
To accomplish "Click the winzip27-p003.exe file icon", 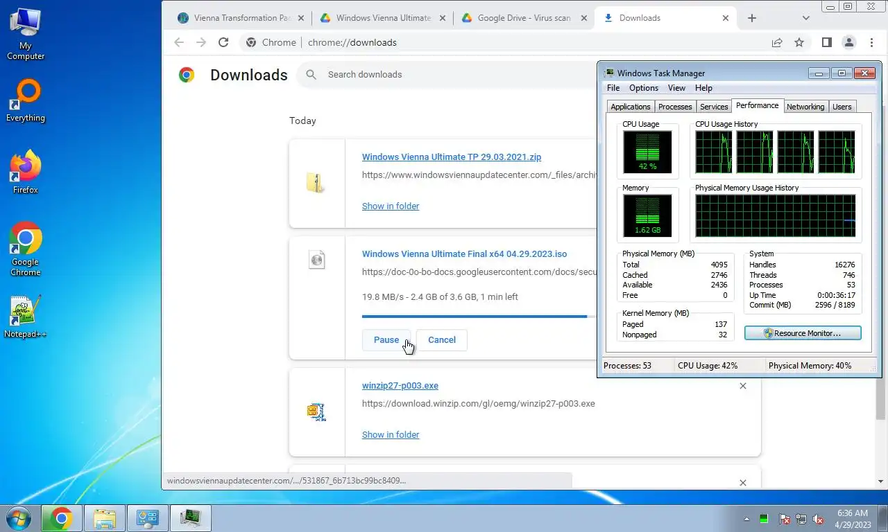I will click(316, 412).
